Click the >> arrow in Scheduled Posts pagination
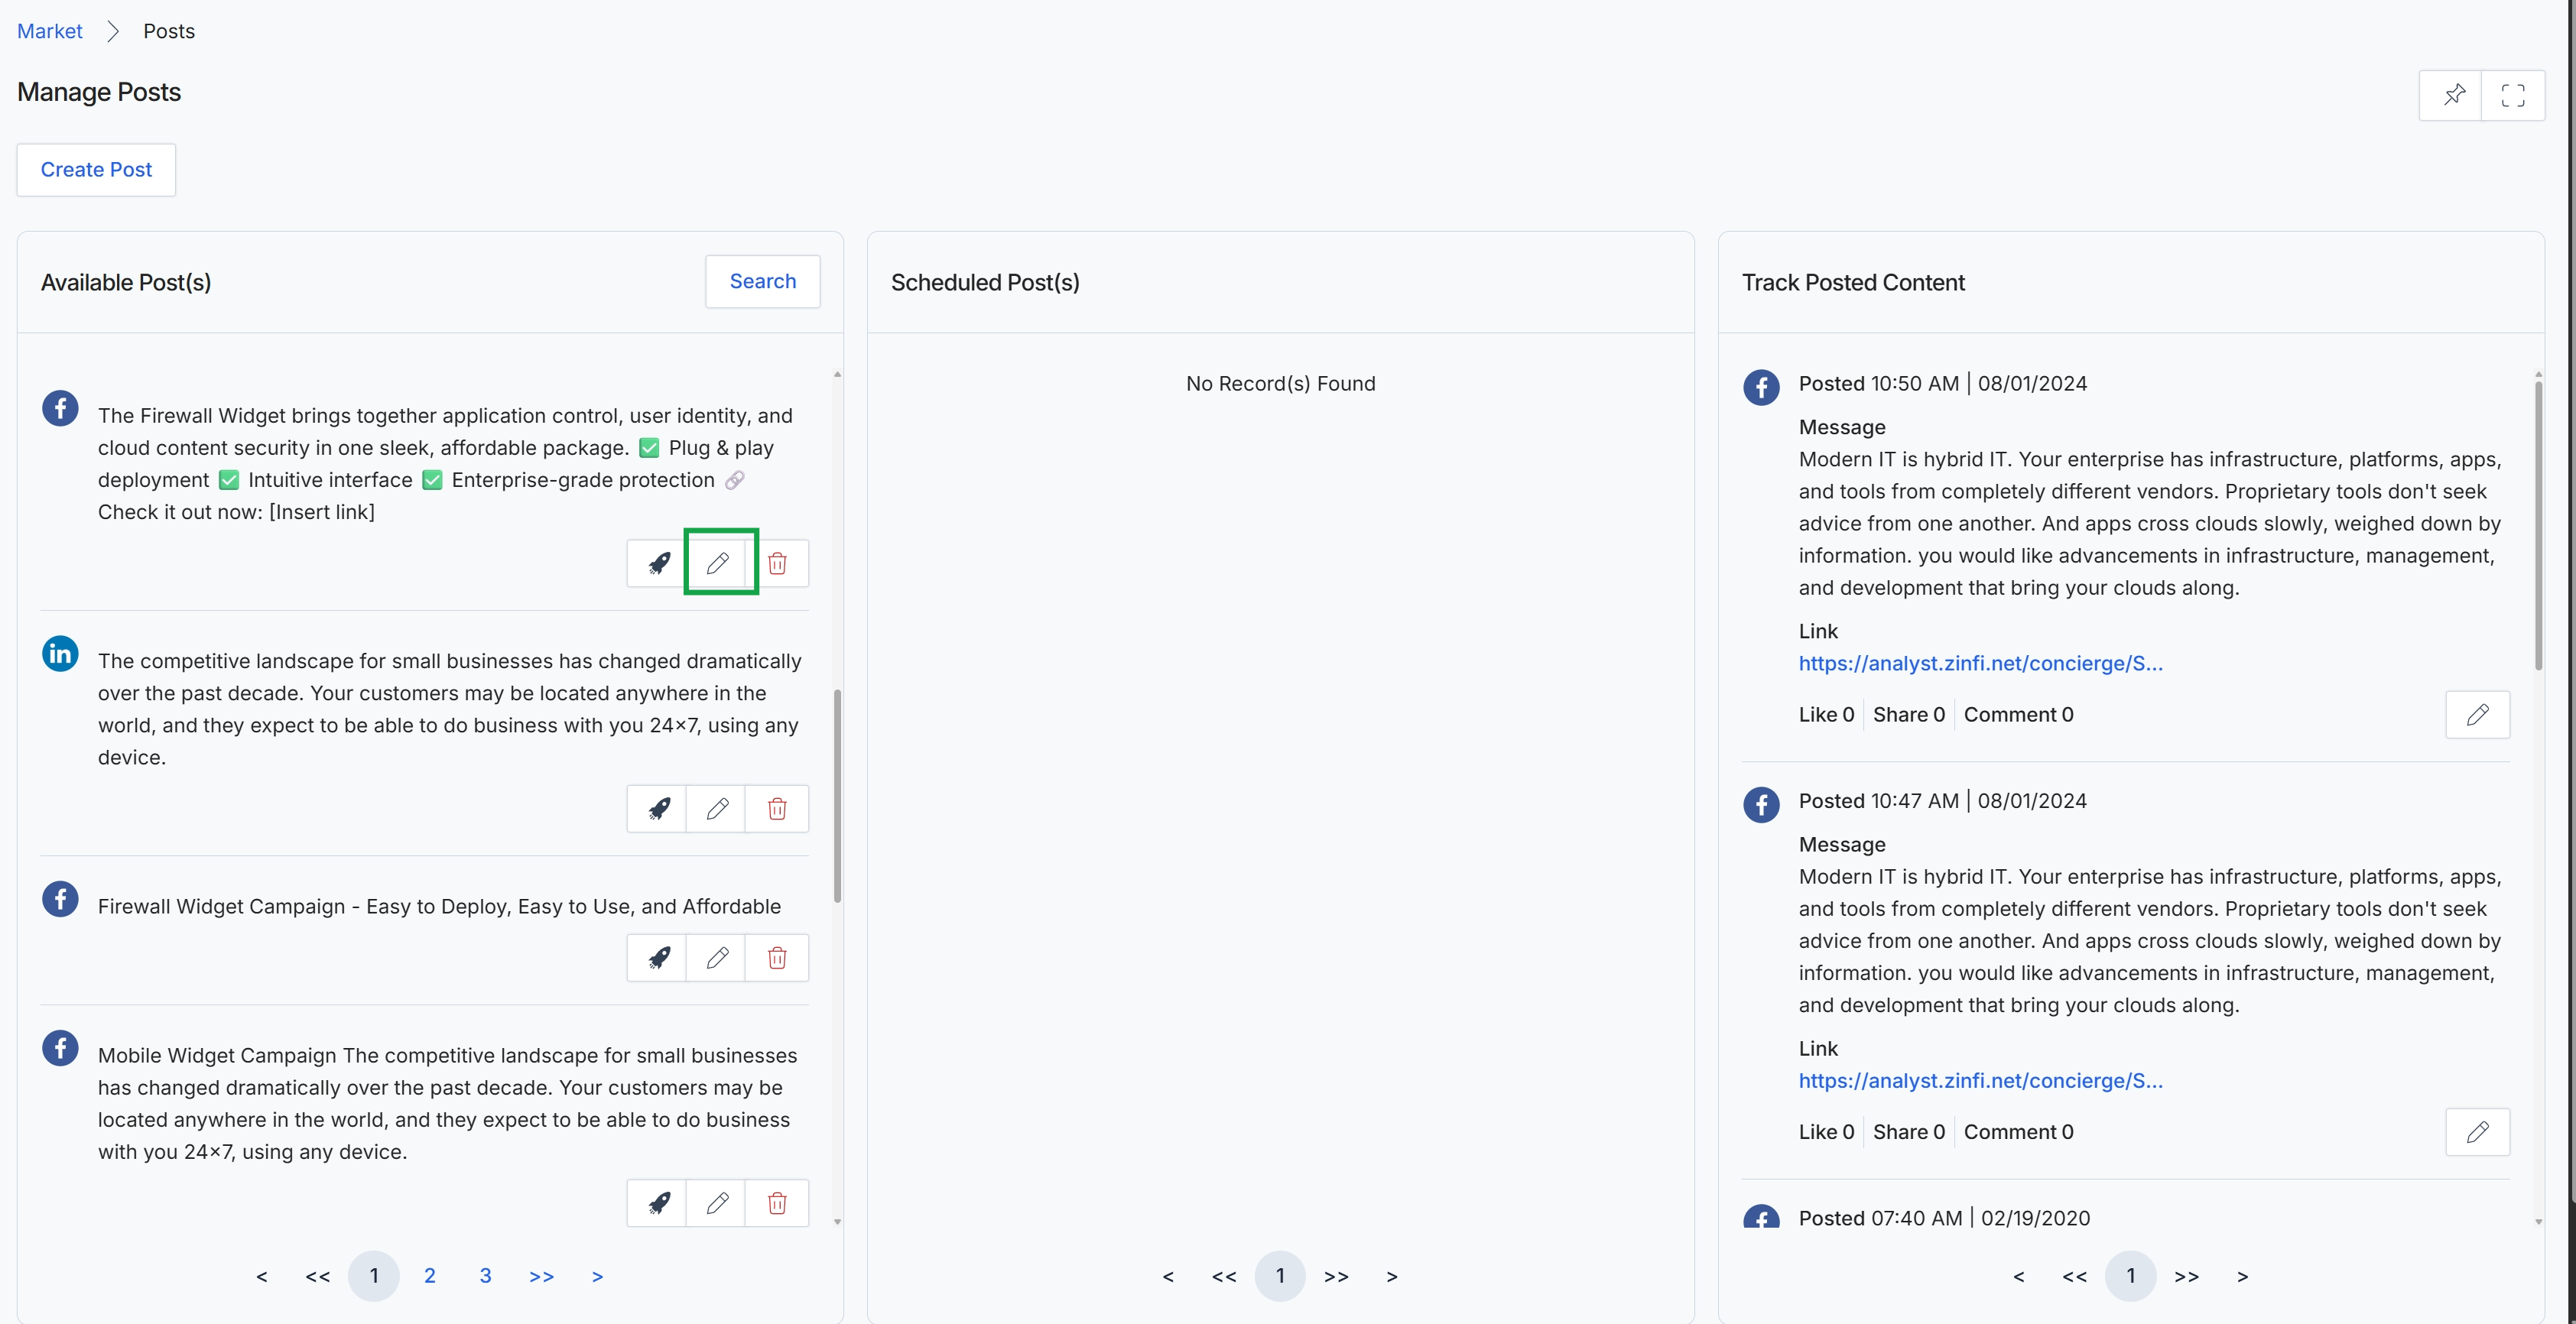The width and height of the screenshot is (2576, 1324). pyautogui.click(x=1336, y=1276)
